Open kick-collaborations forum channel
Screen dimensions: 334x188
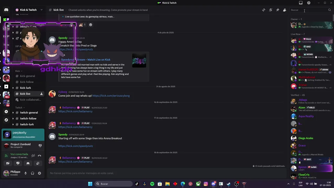pos(29,100)
